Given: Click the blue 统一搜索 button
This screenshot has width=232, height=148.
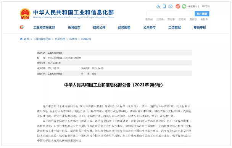Looking at the screenshot, I should click(x=202, y=14).
